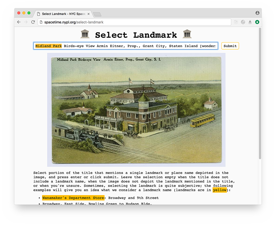Click the macOS yellow minimize button
Image resolution: width=276 pixels, height=225 pixels.
click(24, 13)
